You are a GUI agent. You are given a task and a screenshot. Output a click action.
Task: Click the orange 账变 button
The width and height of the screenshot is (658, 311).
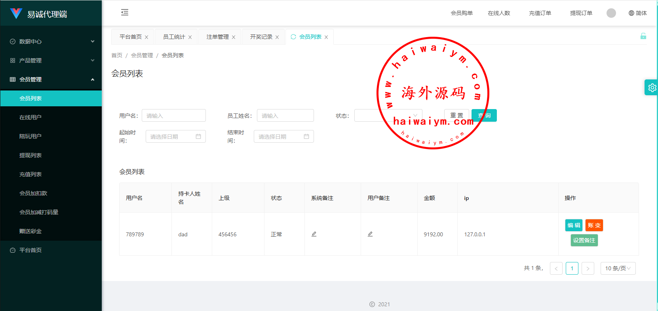click(594, 225)
